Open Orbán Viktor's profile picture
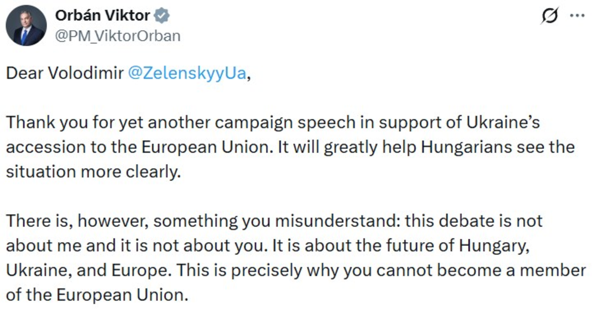The width and height of the screenshot is (594, 313). [26, 26]
